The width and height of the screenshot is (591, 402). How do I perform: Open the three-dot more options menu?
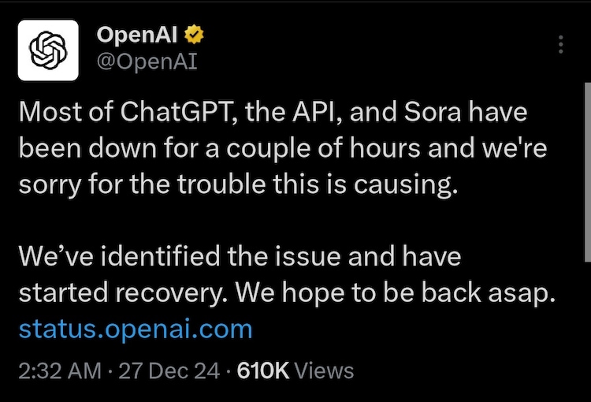(x=560, y=44)
